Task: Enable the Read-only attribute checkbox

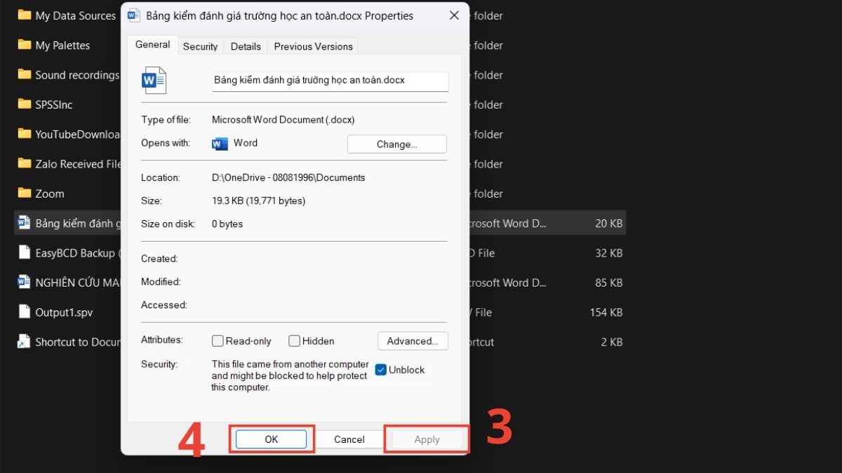Action: (x=218, y=341)
